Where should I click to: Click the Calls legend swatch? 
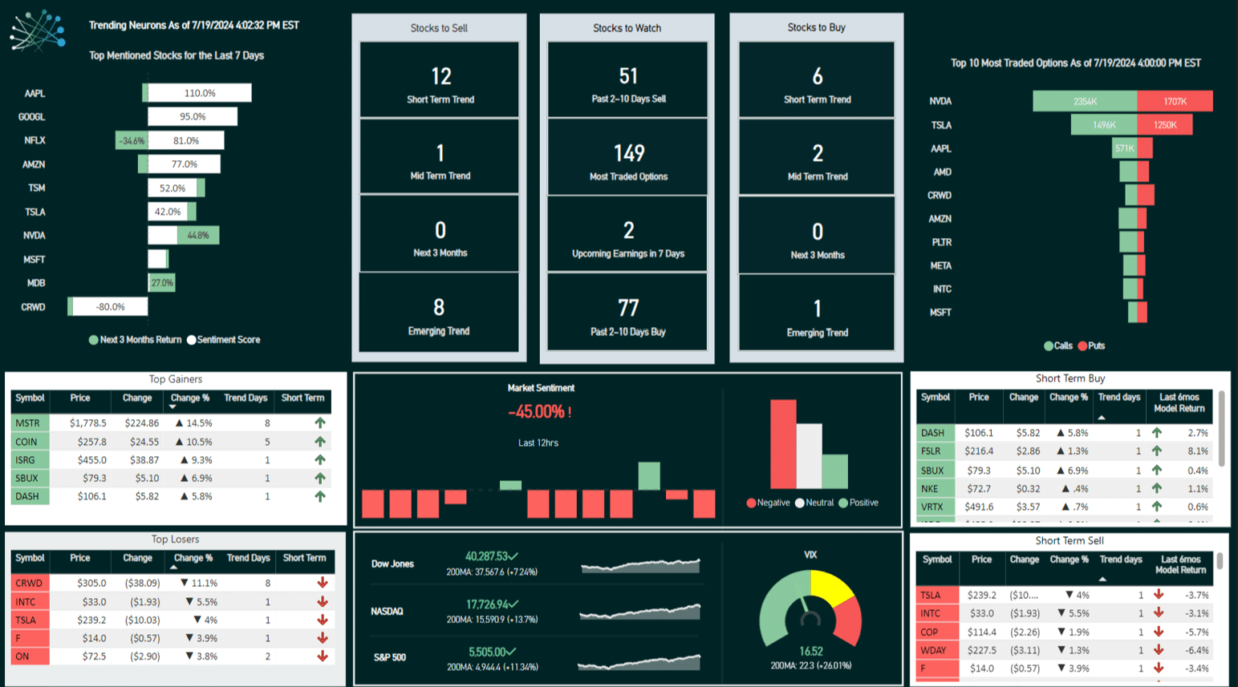[1049, 346]
